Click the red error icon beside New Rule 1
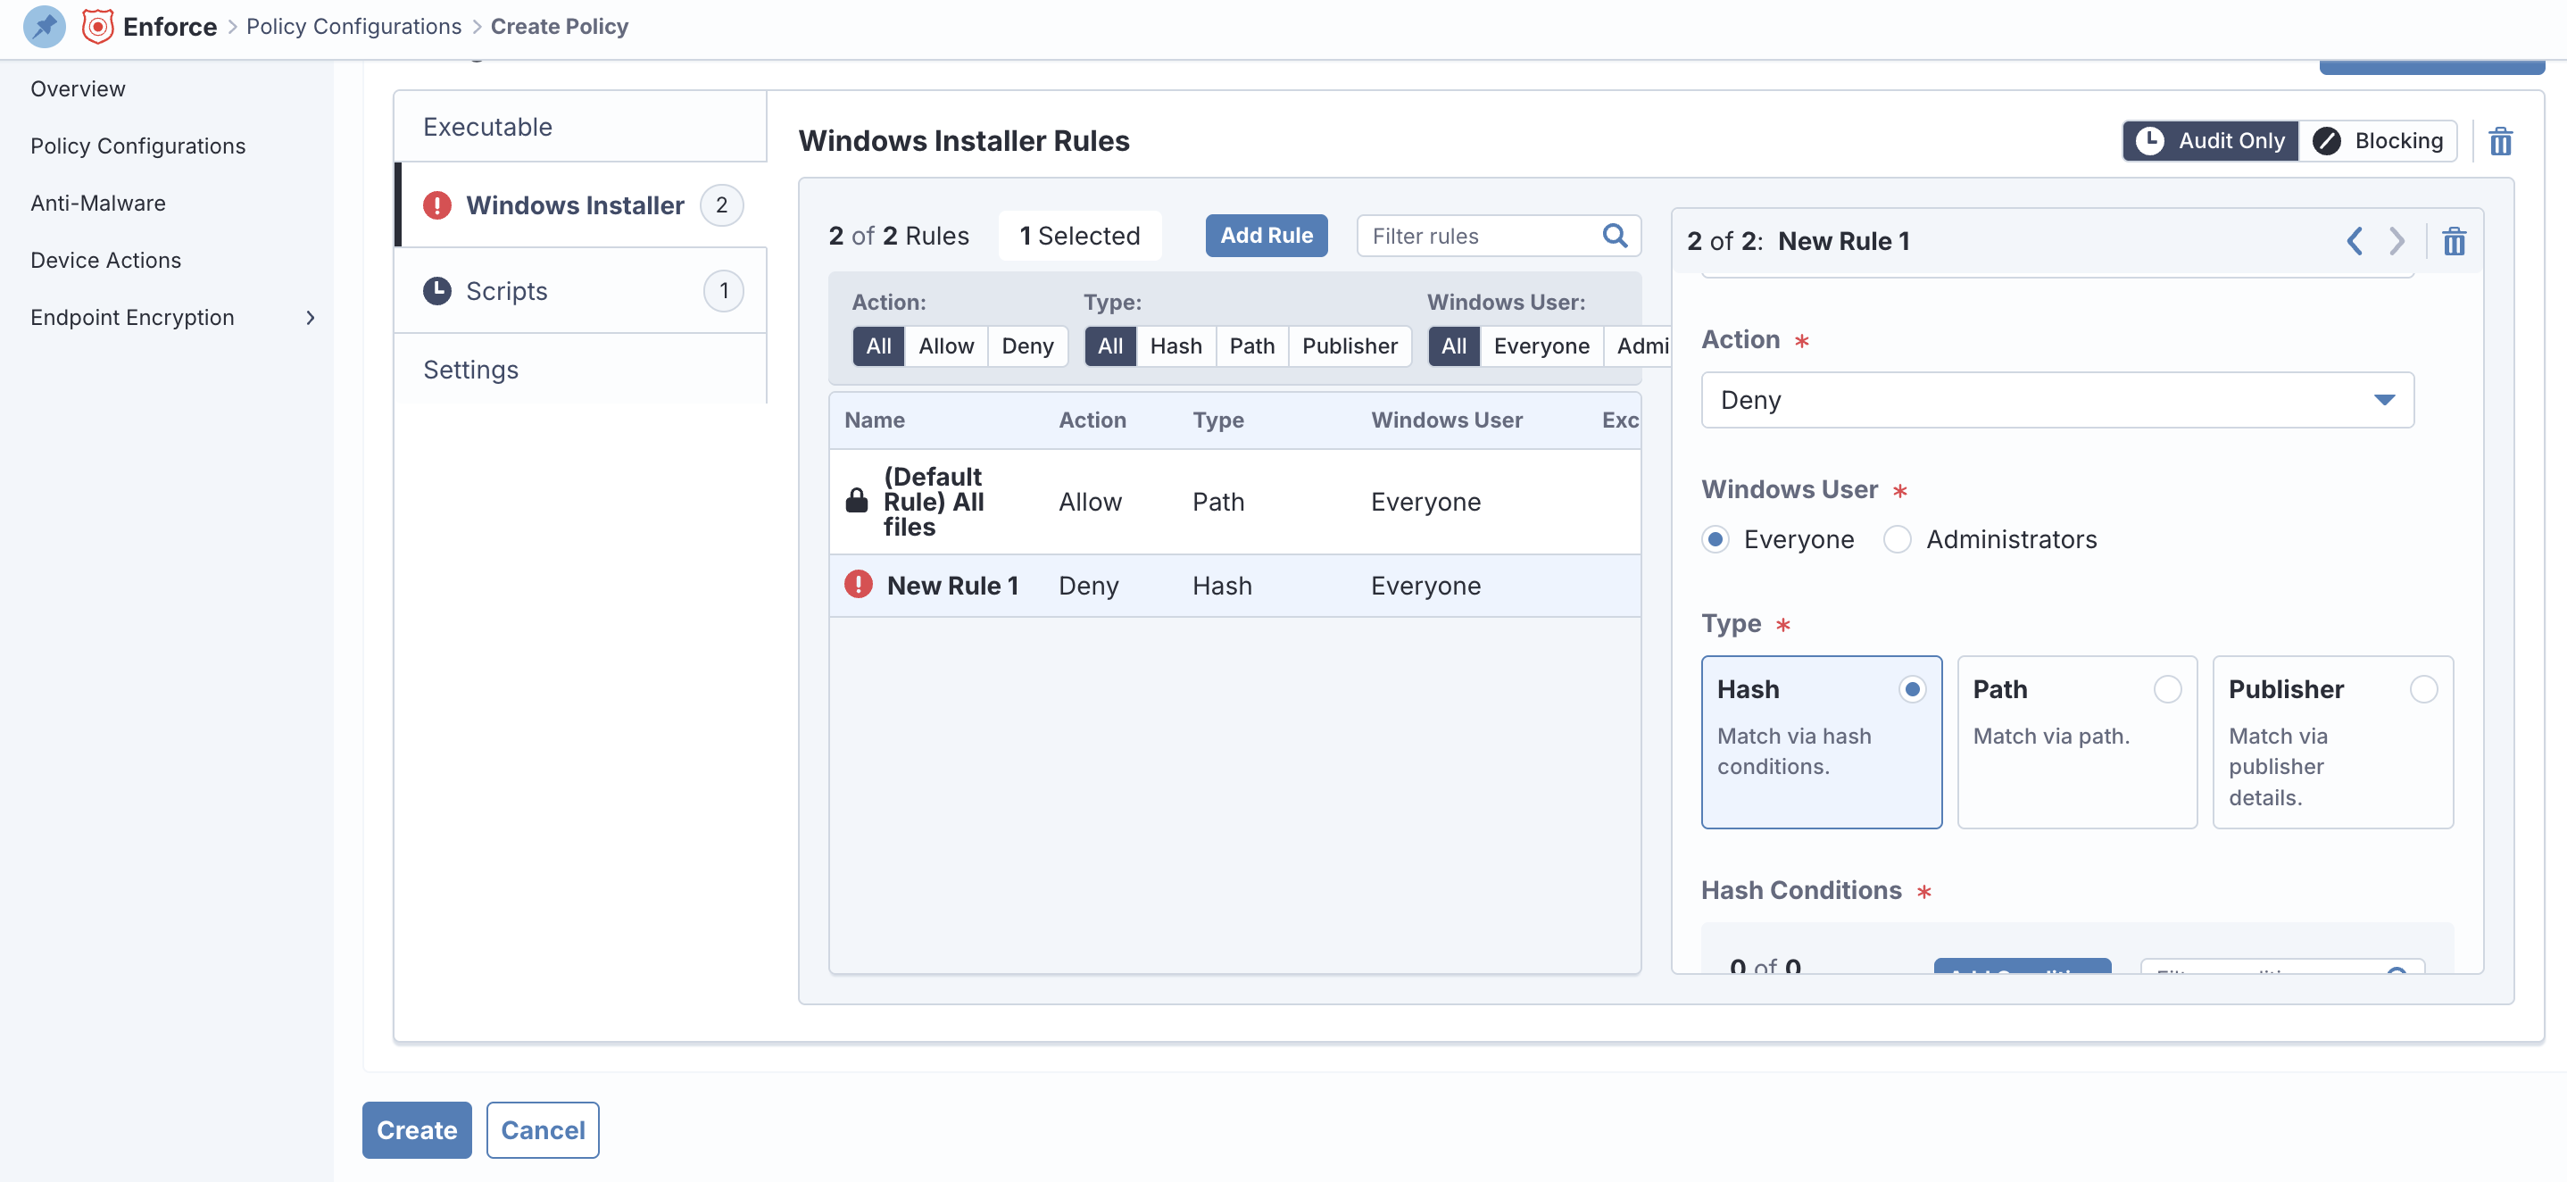Image resolution: width=2567 pixels, height=1182 pixels. pyautogui.click(x=858, y=585)
